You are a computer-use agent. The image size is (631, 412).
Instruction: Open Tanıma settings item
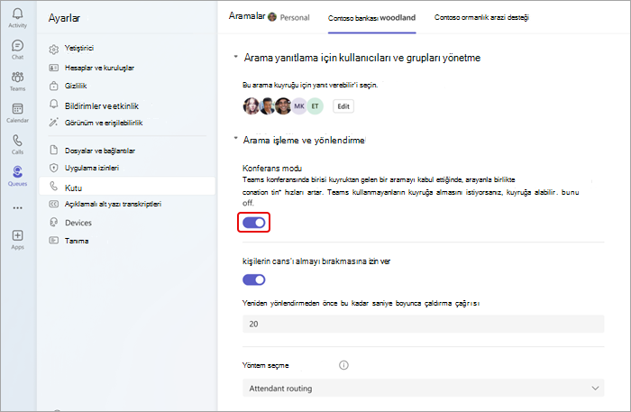(77, 241)
